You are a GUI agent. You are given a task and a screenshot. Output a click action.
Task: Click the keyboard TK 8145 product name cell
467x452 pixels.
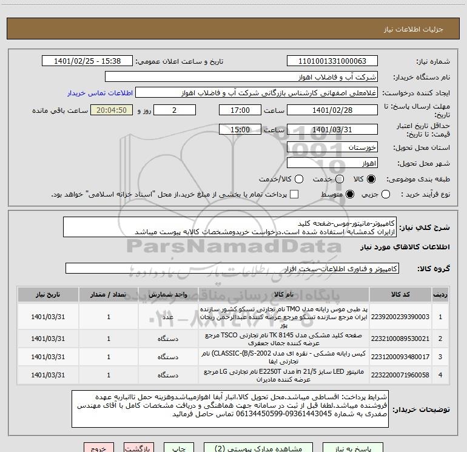click(284, 339)
